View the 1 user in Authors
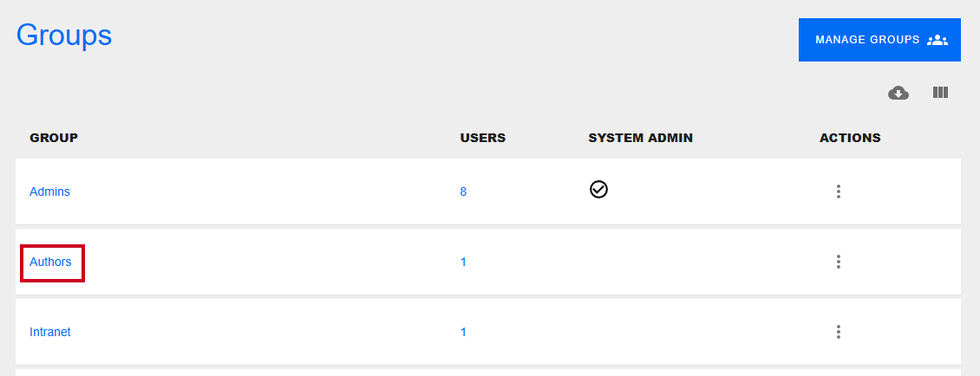Viewport: 980px width, 376px height. click(x=463, y=262)
